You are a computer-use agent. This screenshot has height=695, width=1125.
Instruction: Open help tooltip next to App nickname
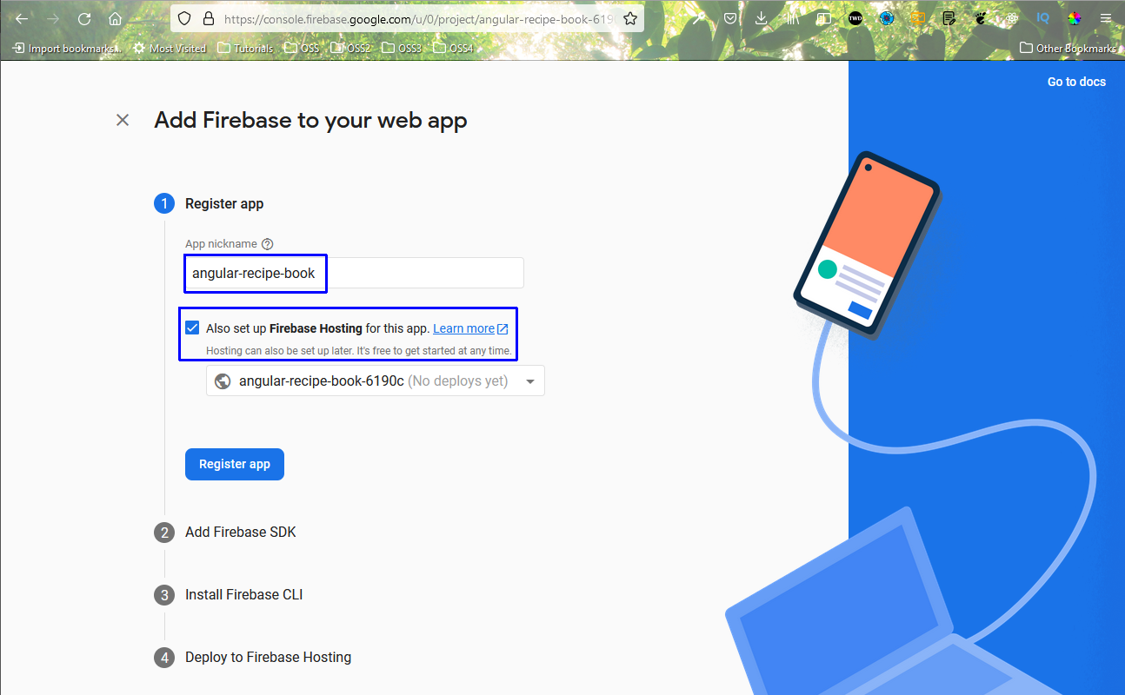click(267, 244)
